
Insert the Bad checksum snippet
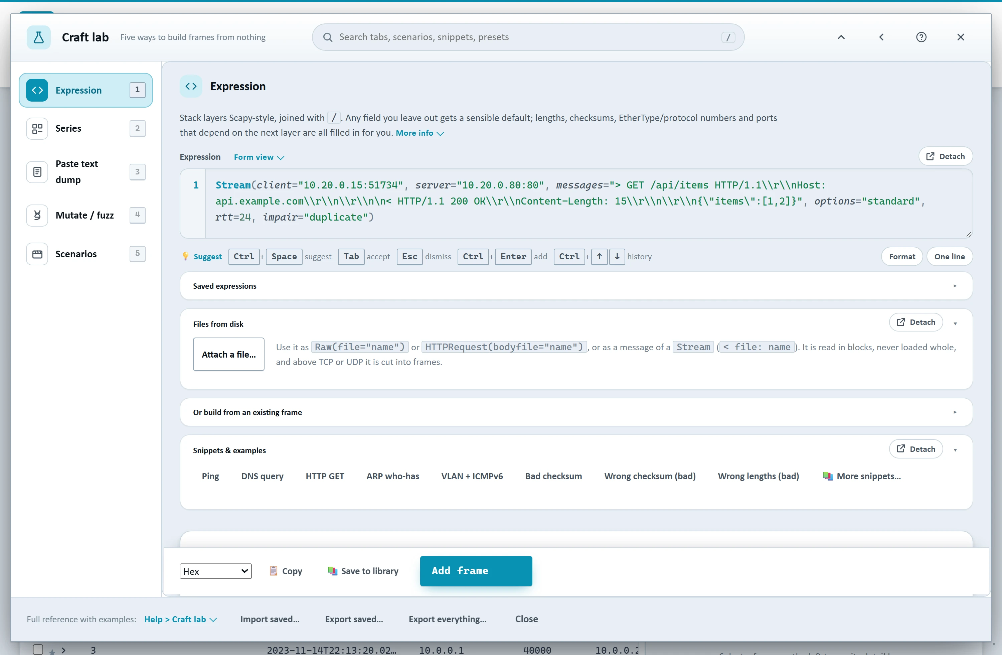[554, 476]
